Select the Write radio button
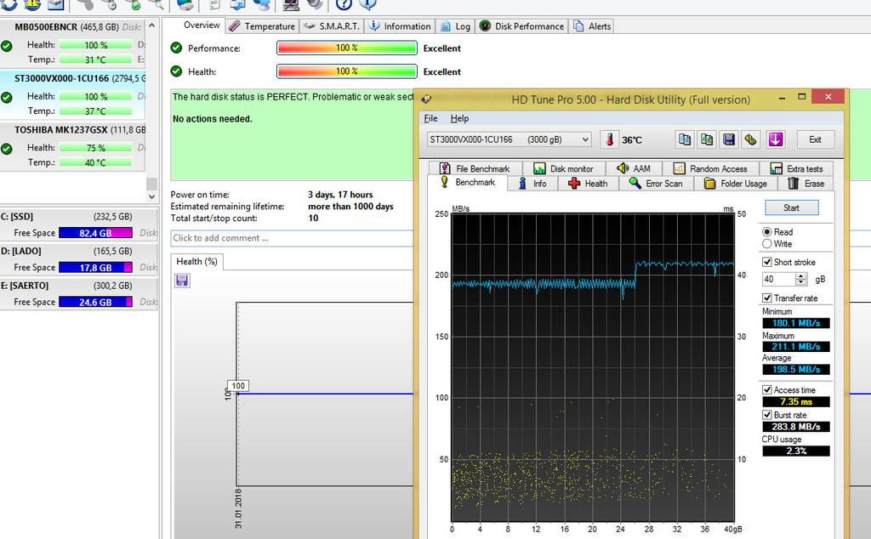The image size is (871, 539). [x=767, y=244]
